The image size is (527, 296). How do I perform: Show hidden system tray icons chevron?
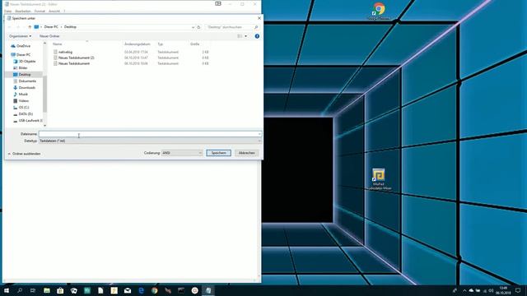pyautogui.click(x=464, y=290)
